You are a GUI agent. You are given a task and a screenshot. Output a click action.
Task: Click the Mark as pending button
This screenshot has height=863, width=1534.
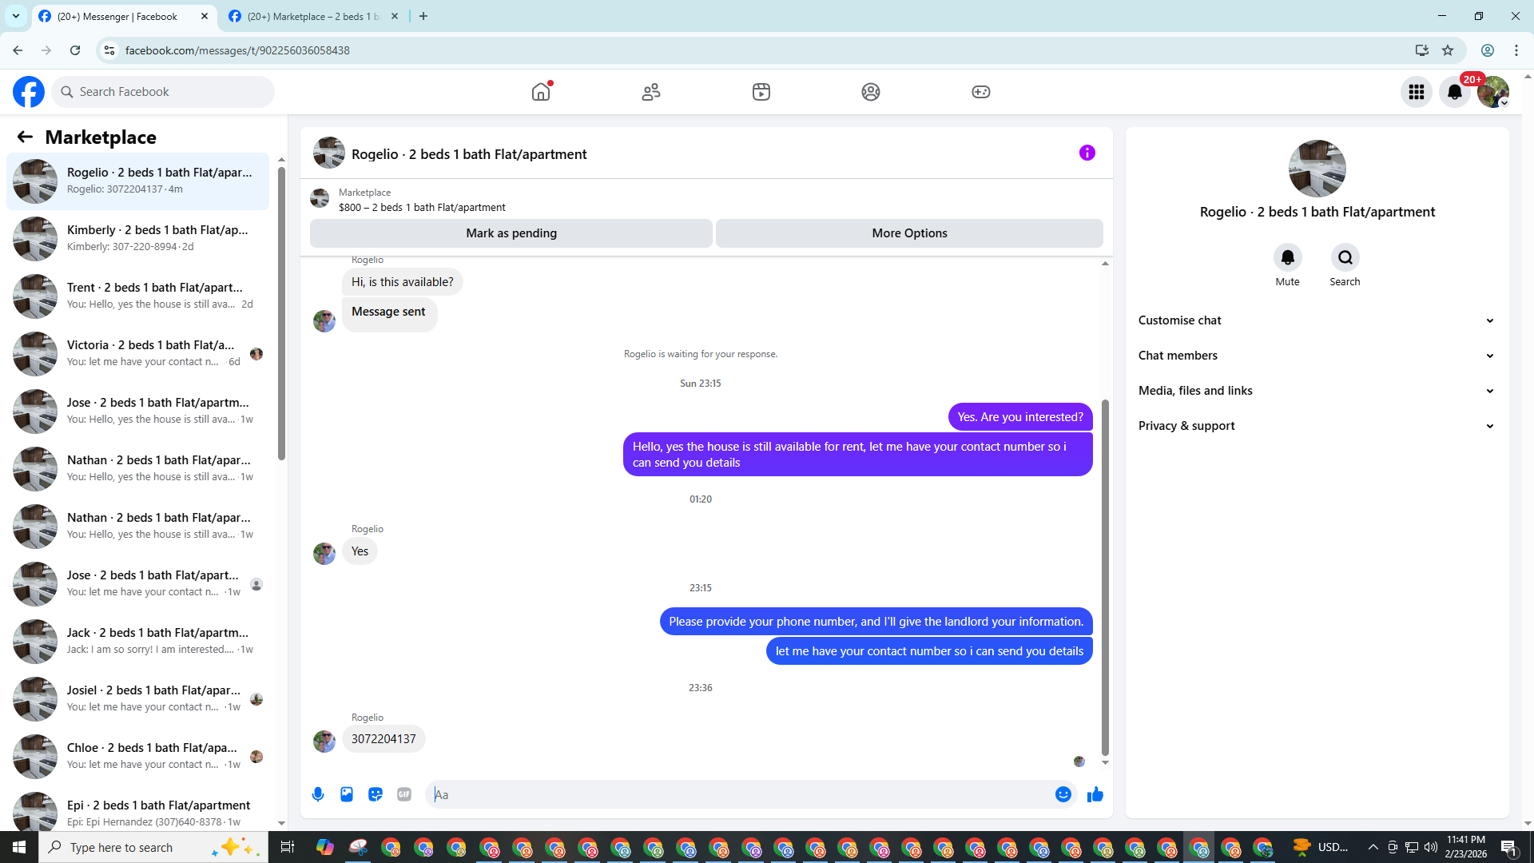pos(511,233)
